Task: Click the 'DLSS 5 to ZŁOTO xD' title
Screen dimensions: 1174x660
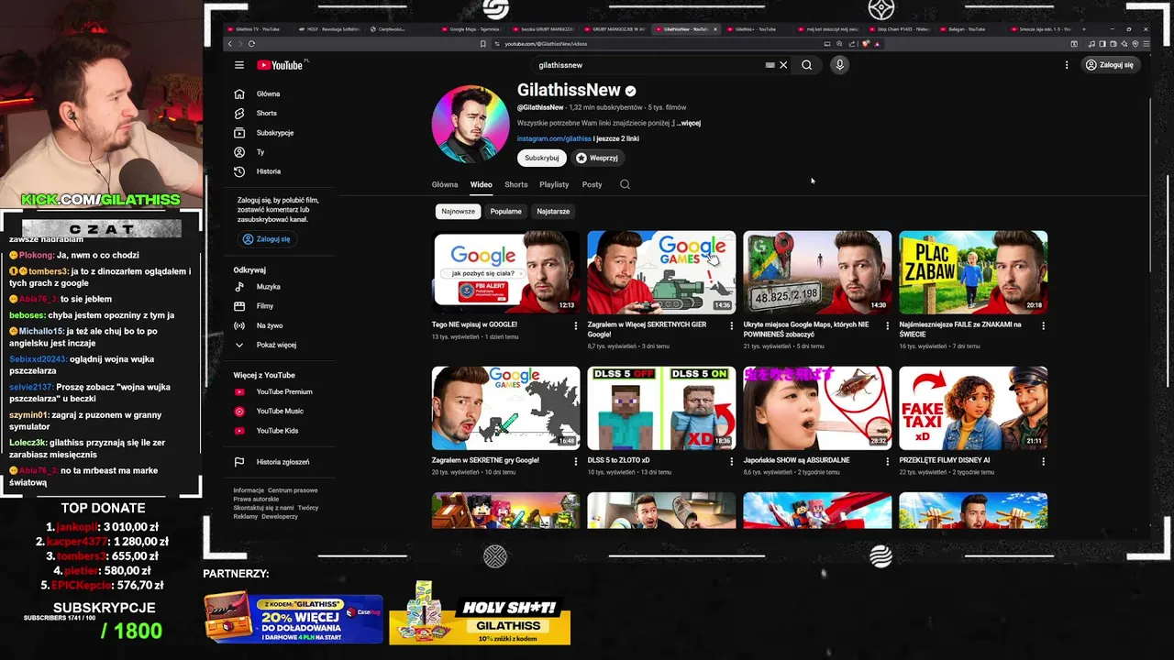Action: click(619, 460)
